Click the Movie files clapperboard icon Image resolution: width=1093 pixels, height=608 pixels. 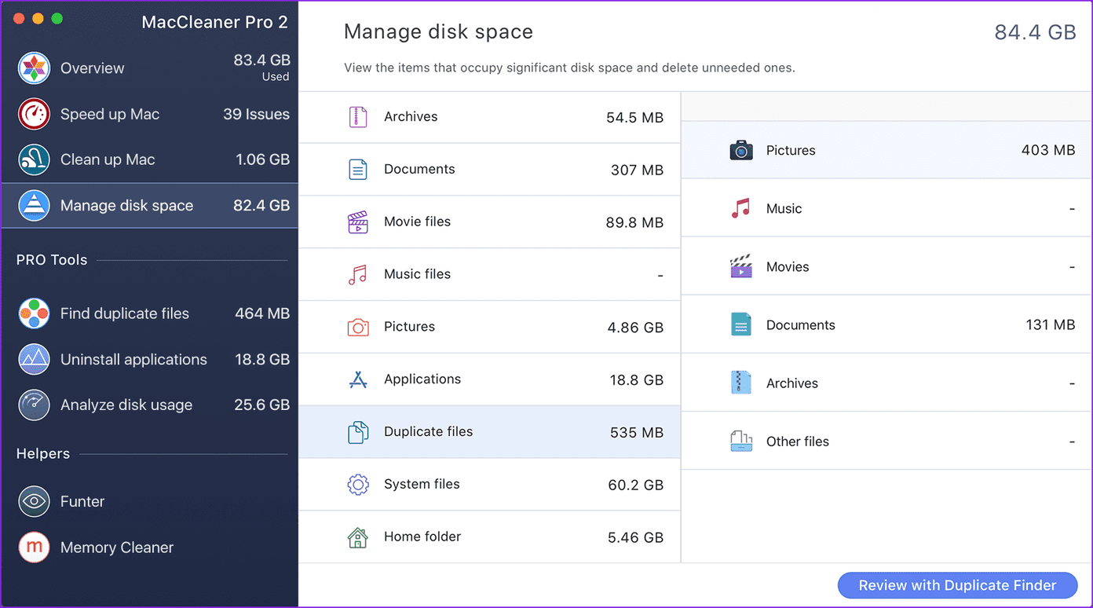(358, 222)
